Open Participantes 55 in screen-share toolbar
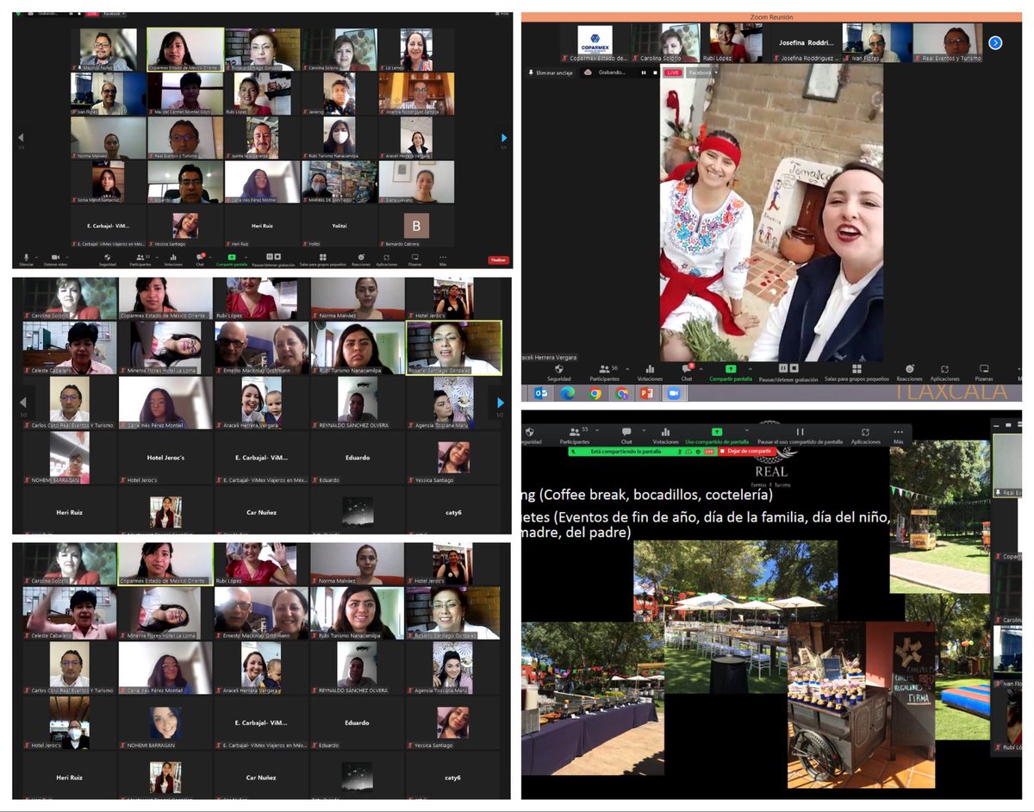1034x812 pixels. pos(576,435)
